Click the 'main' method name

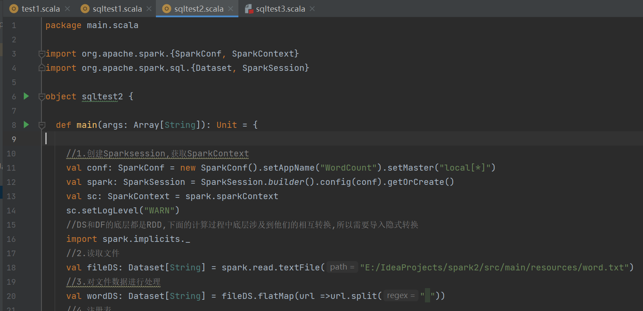pyautogui.click(x=87, y=125)
